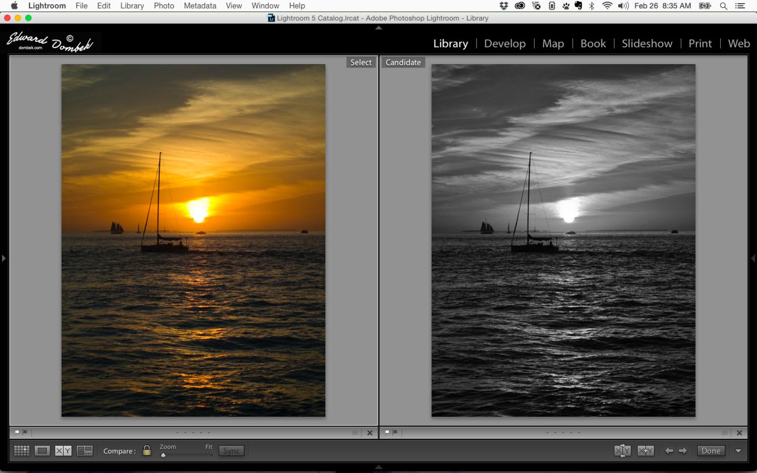Click the black-and-white Candidate photo

coord(563,240)
